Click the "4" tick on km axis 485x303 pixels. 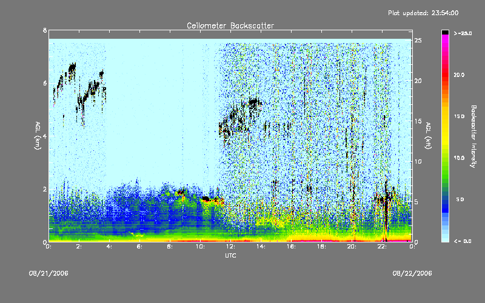(x=45, y=136)
